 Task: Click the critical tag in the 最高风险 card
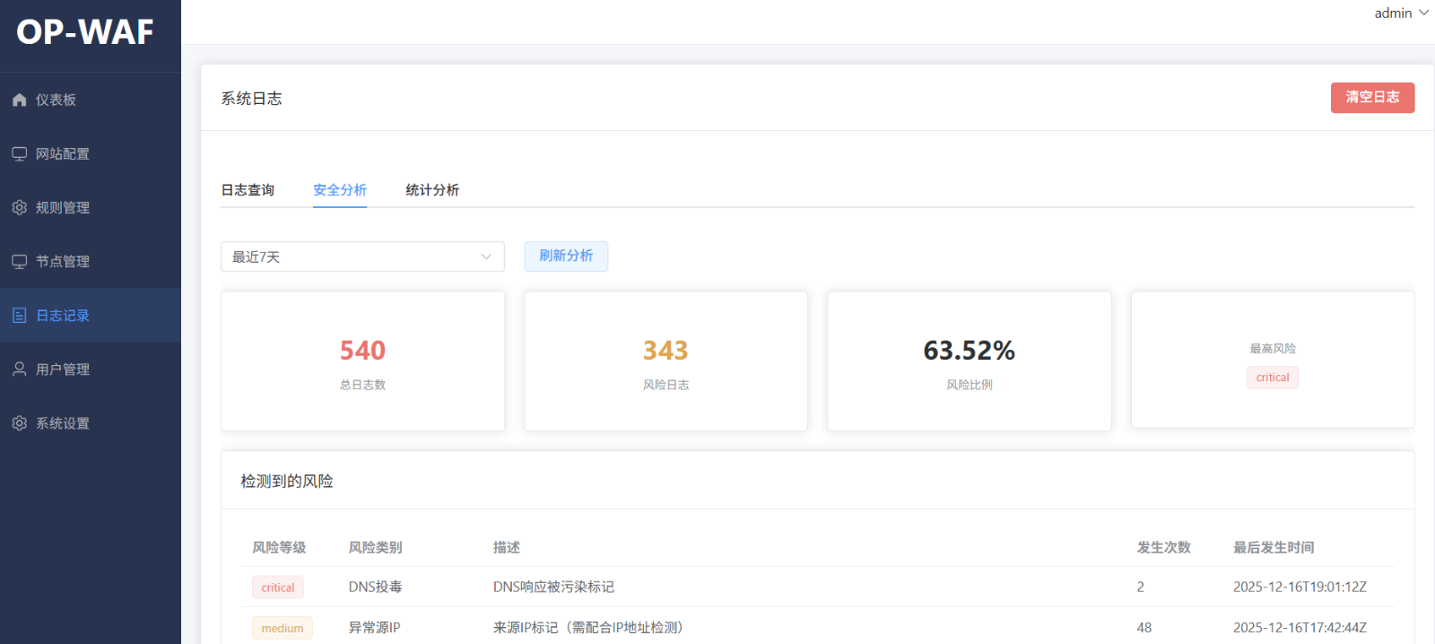point(1272,378)
